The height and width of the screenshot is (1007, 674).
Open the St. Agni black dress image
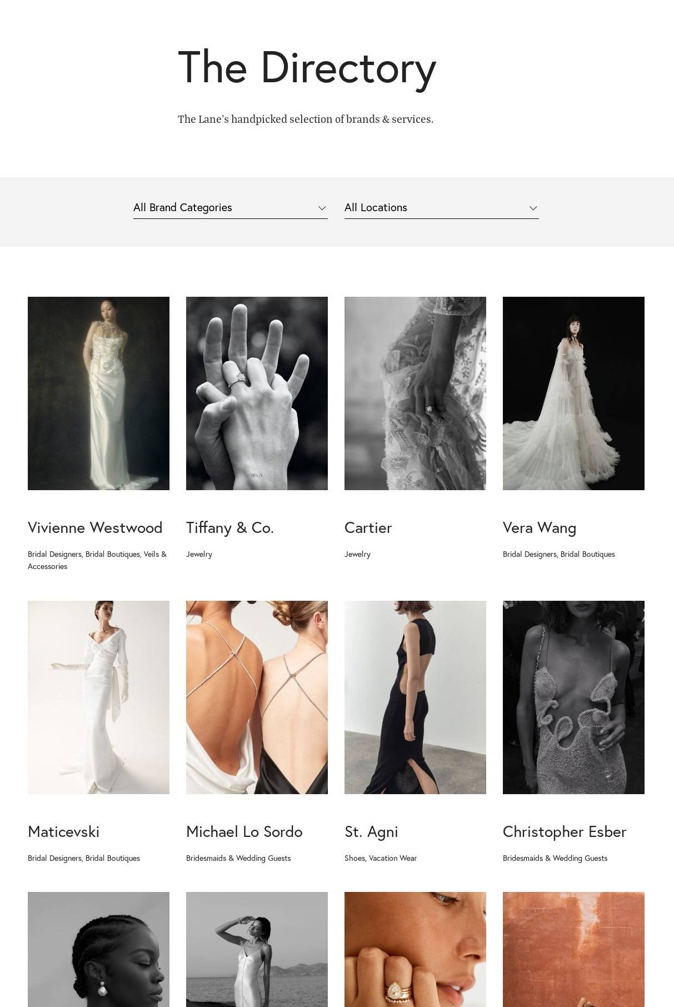pos(415,697)
